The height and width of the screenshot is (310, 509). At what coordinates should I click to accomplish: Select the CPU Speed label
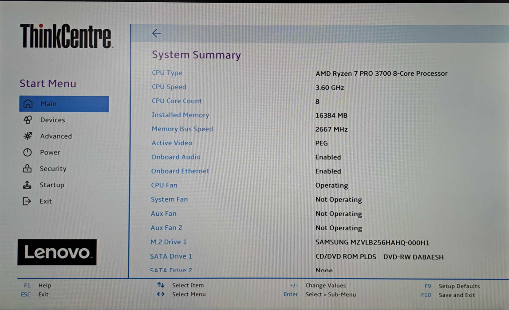click(x=169, y=87)
